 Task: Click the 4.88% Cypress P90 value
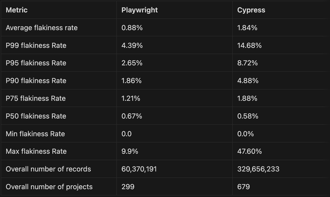pyautogui.click(x=248, y=81)
